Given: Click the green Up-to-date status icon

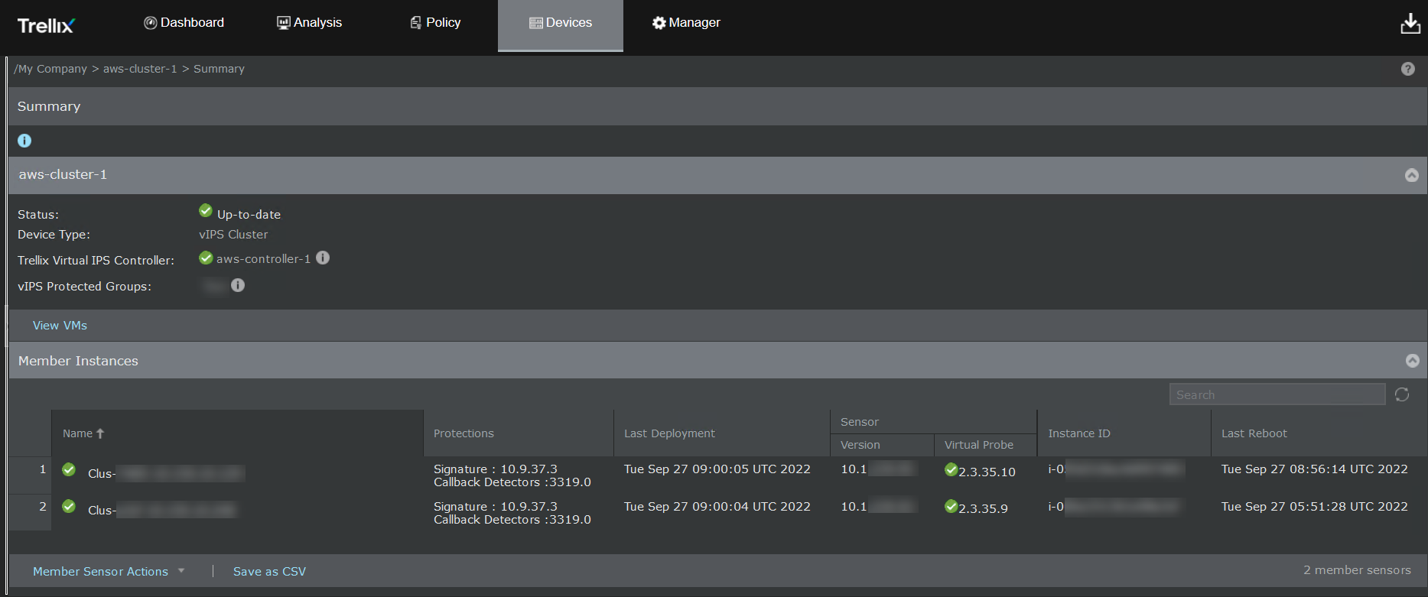Looking at the screenshot, I should (206, 210).
